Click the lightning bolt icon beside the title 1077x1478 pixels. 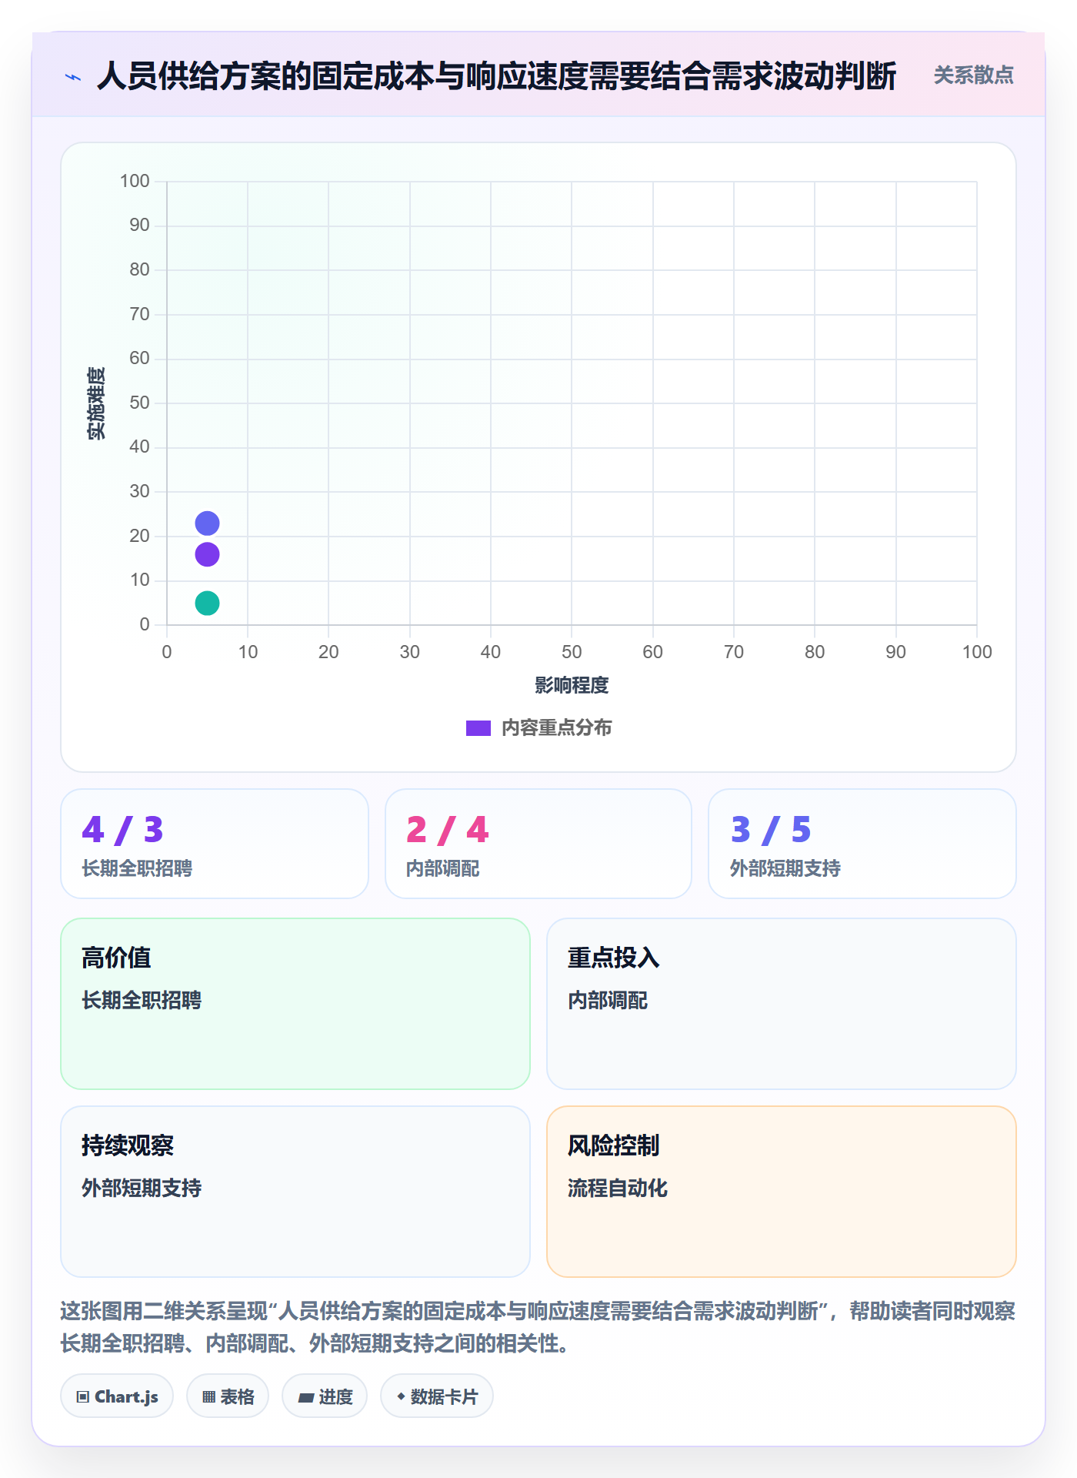pos(73,77)
